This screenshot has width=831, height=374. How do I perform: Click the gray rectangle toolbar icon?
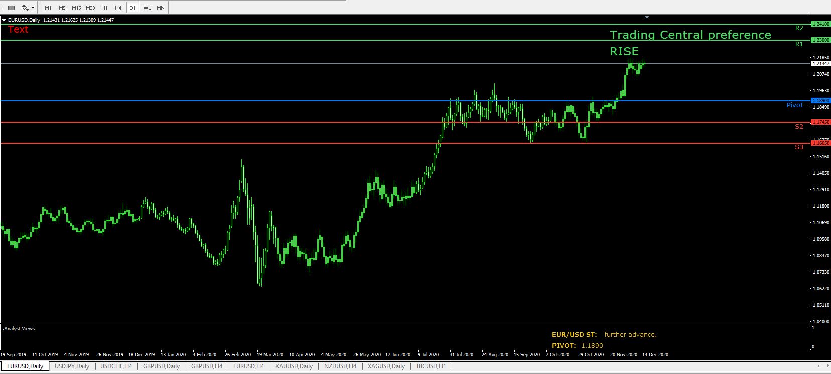(11, 8)
